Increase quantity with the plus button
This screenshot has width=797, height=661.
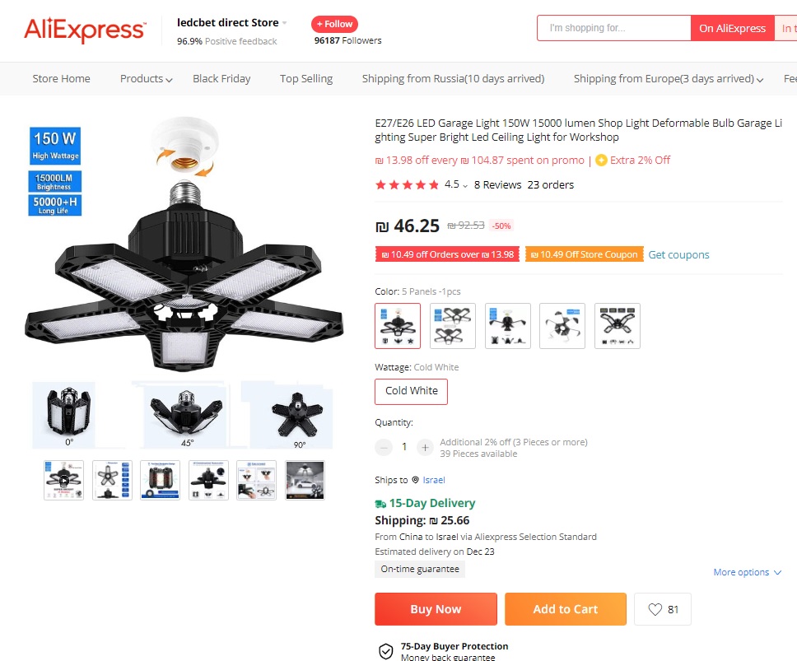(x=425, y=447)
